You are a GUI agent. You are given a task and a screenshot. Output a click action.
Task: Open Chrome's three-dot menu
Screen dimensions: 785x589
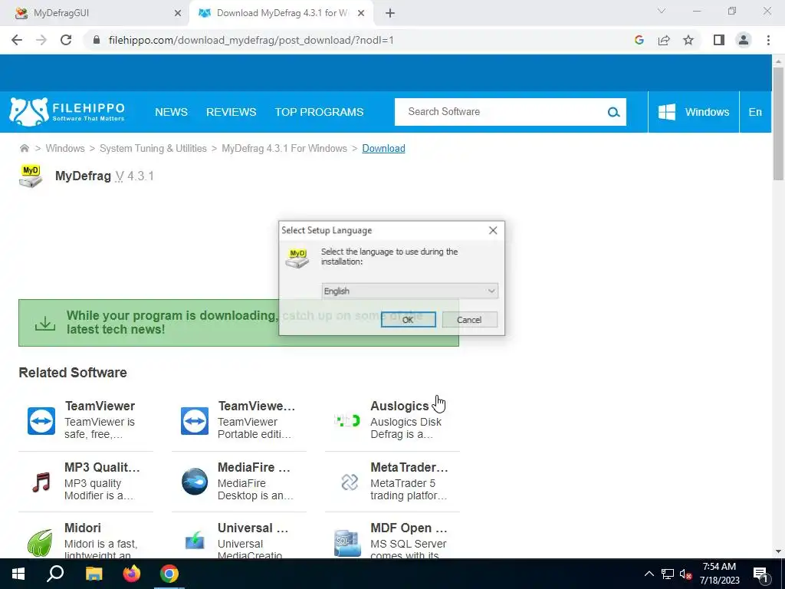pyautogui.click(x=768, y=40)
